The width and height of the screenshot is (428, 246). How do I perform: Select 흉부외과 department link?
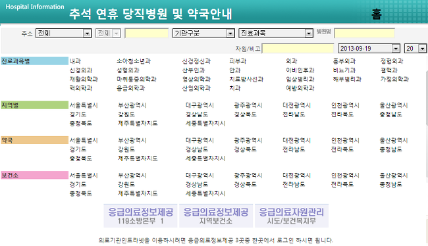point(344,61)
